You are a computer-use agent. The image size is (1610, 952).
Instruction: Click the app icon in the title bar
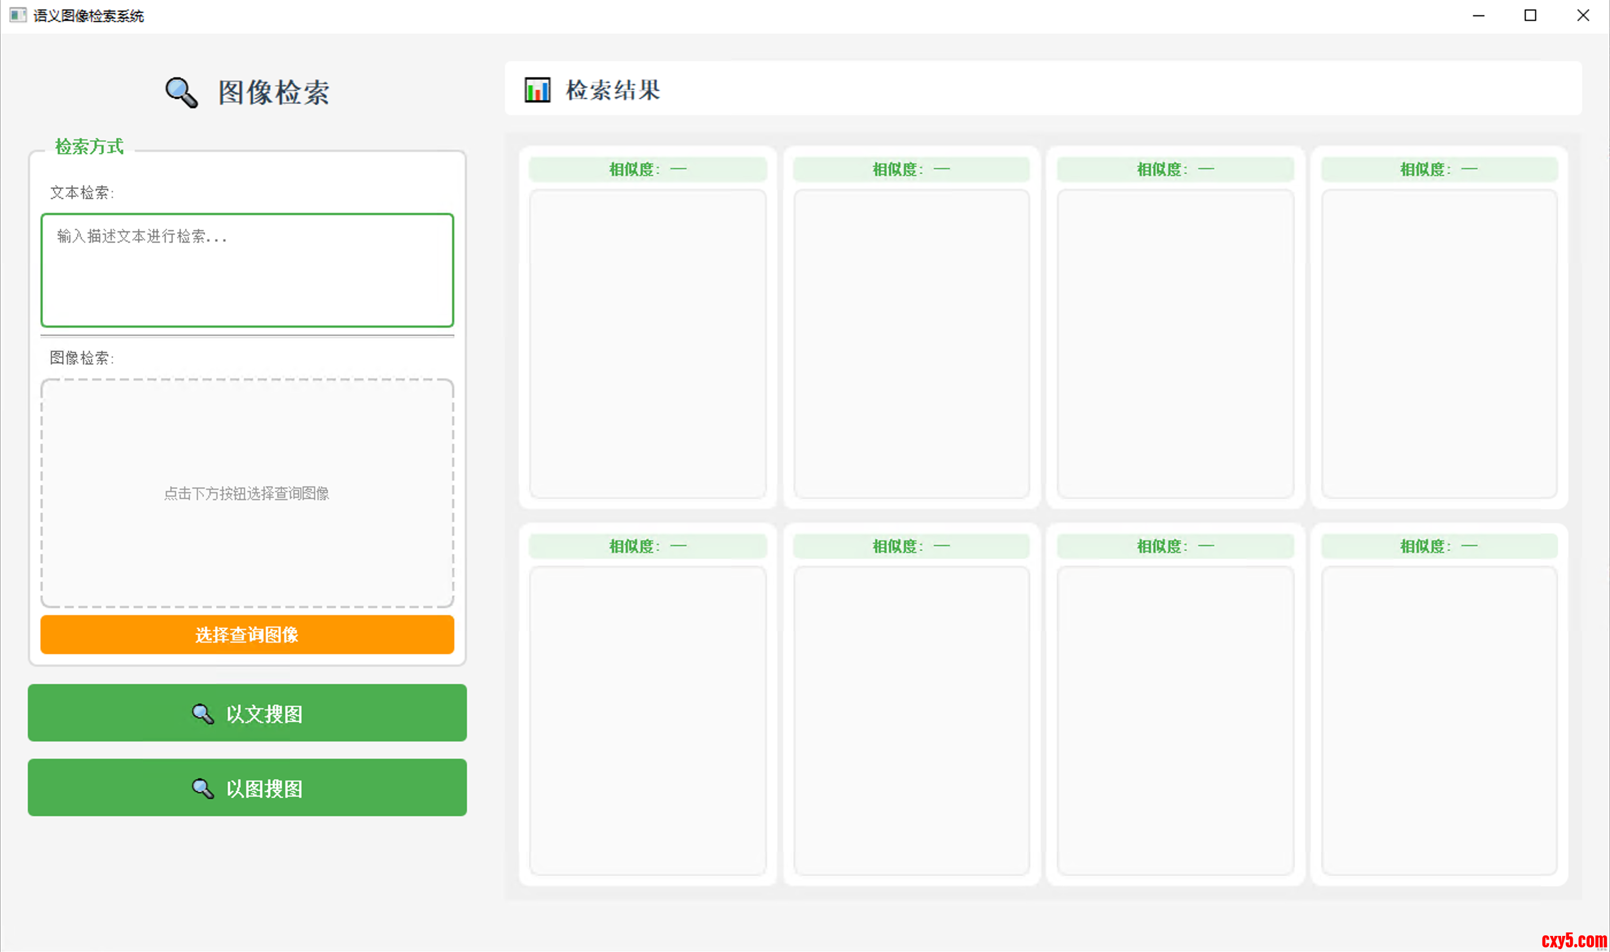[18, 16]
